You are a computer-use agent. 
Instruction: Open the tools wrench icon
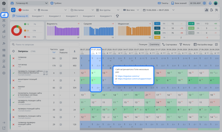(216, 10)
